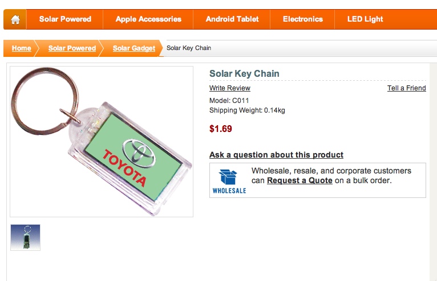The width and height of the screenshot is (437, 281).
Task: Select the LED Light navigation item
Action: point(365,19)
